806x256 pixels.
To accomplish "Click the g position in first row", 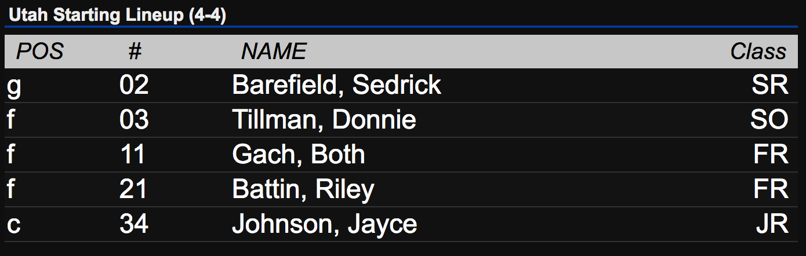I will pos(14,87).
